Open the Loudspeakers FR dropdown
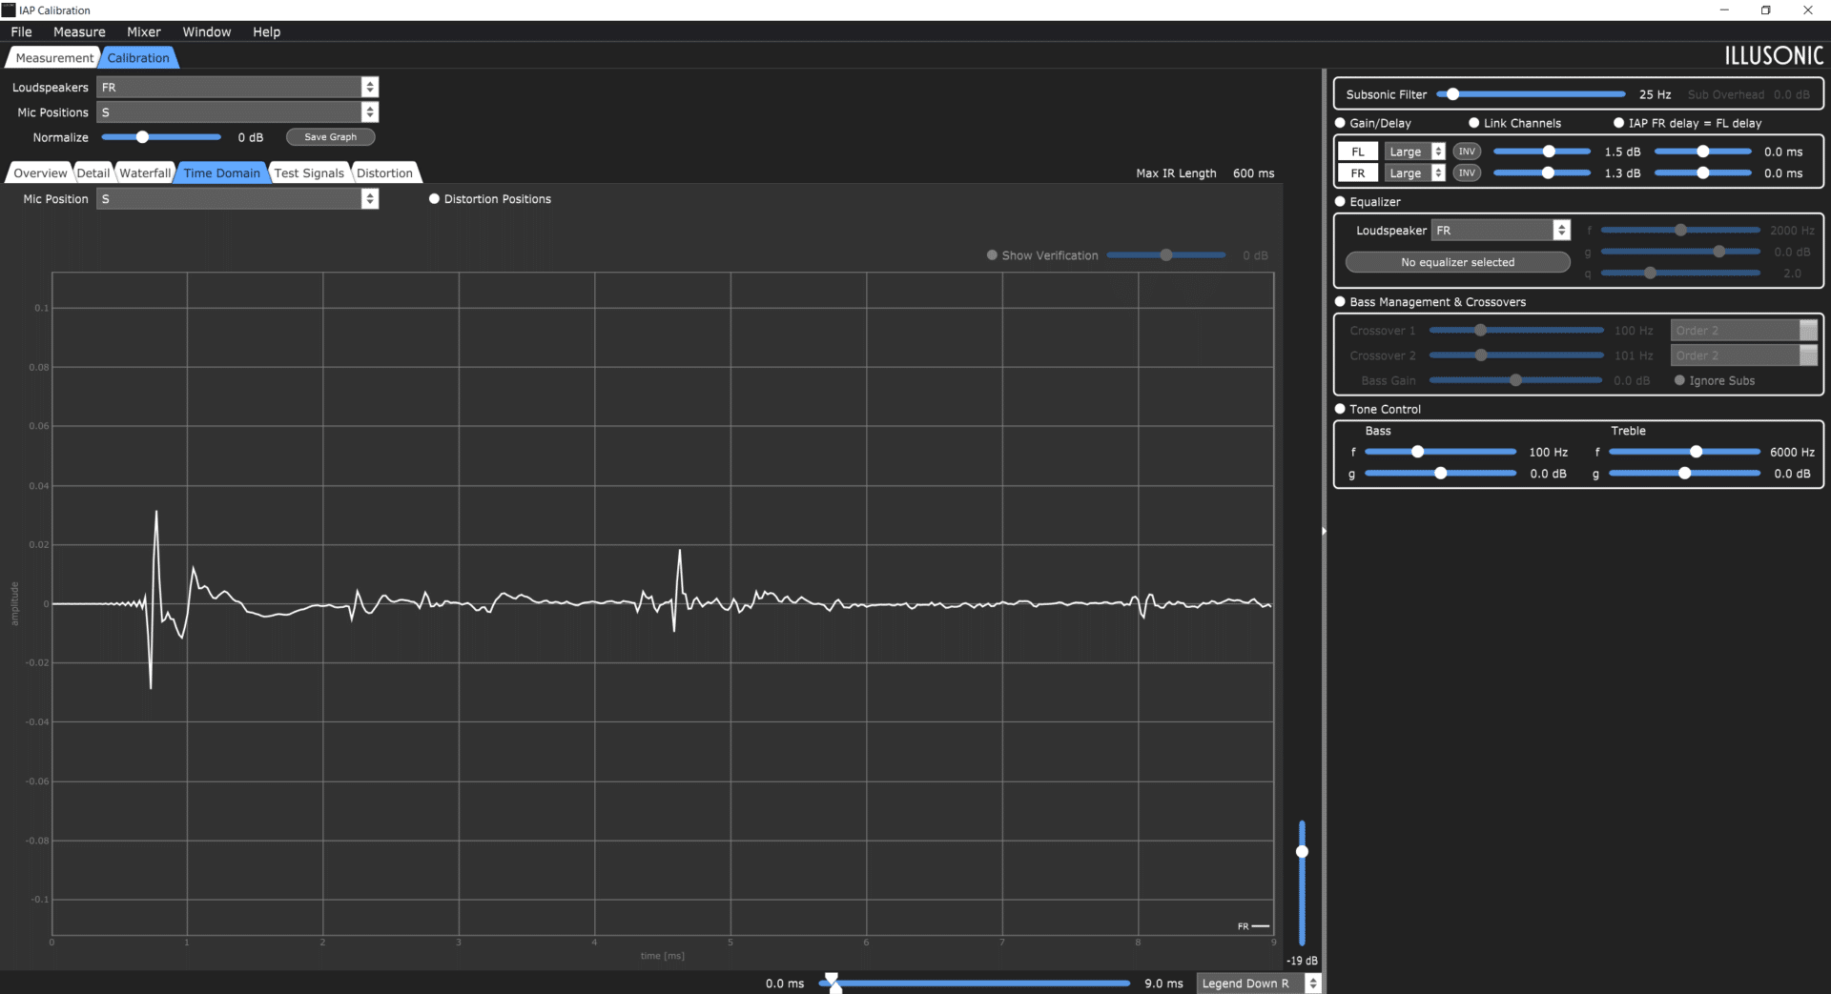Image resolution: width=1831 pixels, height=994 pixels. pos(237,87)
